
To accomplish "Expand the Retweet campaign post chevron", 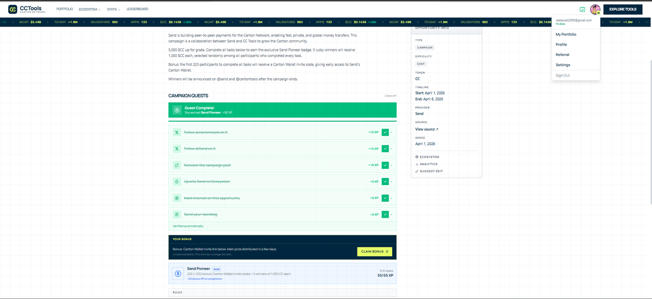I will 392,165.
